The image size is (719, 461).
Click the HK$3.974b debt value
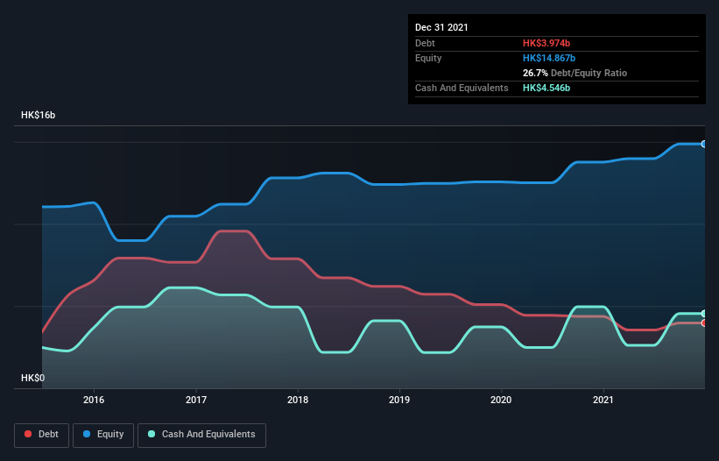[x=546, y=43]
